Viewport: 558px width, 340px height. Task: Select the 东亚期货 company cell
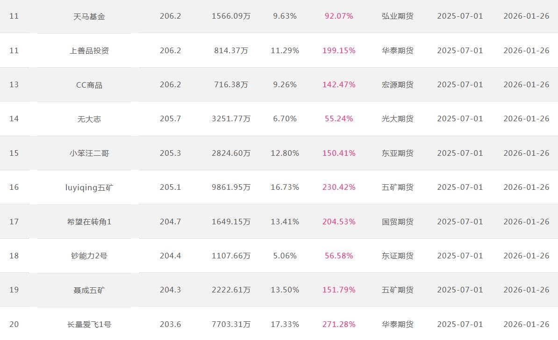point(397,153)
